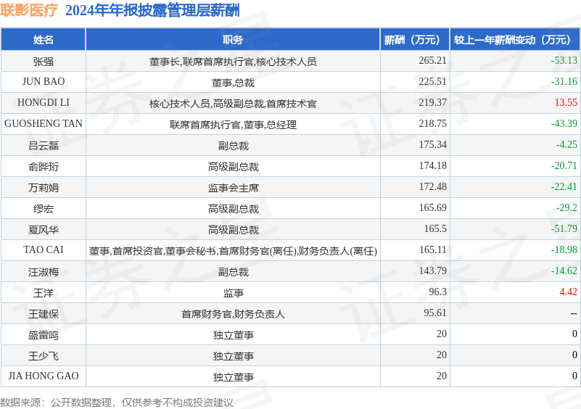Click the title 首席财务官,财务负责人
The height and width of the screenshot is (409, 581).
(233, 314)
